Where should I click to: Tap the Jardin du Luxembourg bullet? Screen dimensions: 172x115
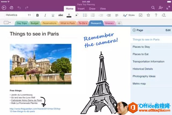pos(22,95)
